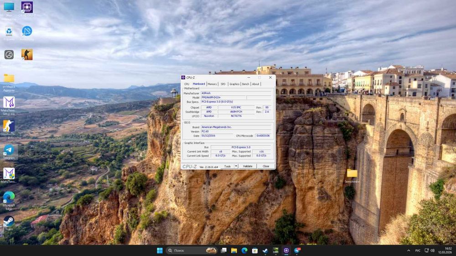
Task: Click the LPCIO value NCT6776
Action: click(x=236, y=116)
